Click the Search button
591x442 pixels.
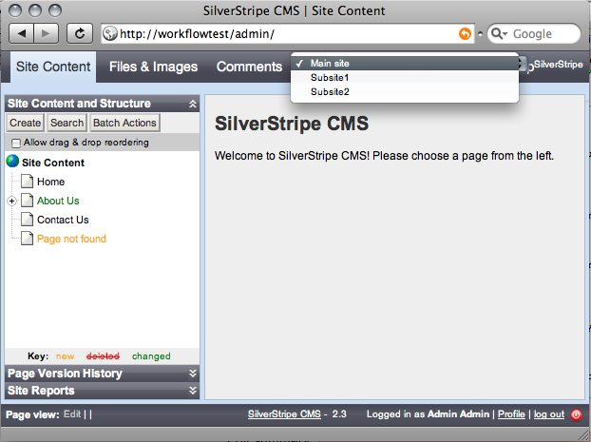tap(67, 123)
